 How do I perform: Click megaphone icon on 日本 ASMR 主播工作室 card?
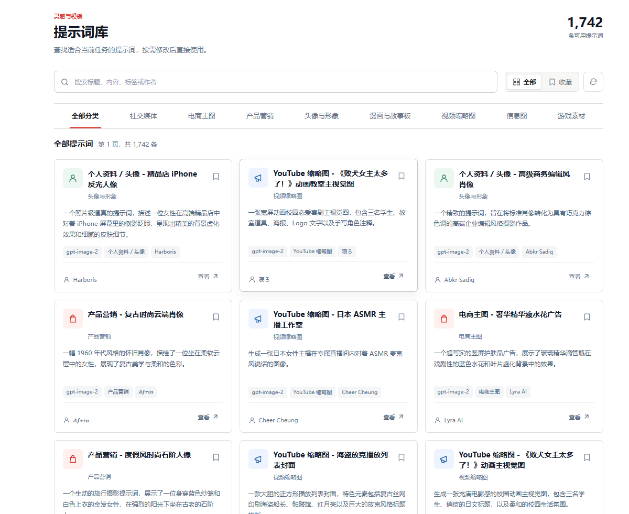258,319
